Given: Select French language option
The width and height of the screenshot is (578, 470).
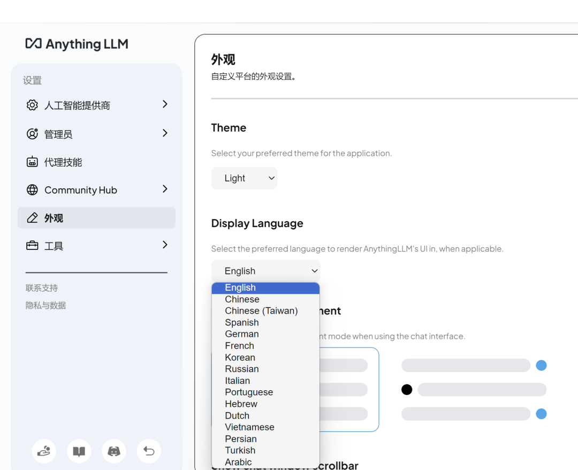Looking at the screenshot, I should pyautogui.click(x=265, y=346).
